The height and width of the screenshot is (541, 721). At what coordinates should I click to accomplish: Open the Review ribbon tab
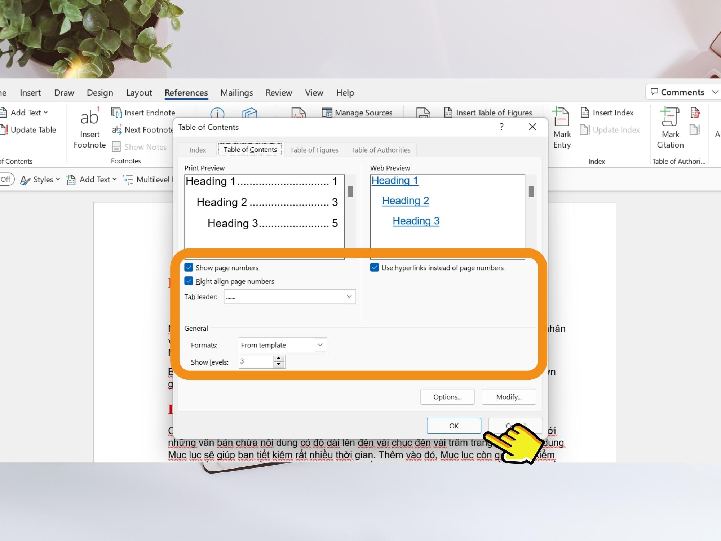(279, 93)
